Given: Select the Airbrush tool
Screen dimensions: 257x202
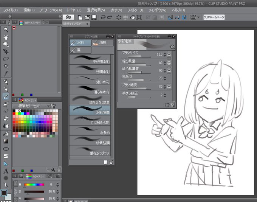Looking at the screenshot, I should click(x=6, y=104).
